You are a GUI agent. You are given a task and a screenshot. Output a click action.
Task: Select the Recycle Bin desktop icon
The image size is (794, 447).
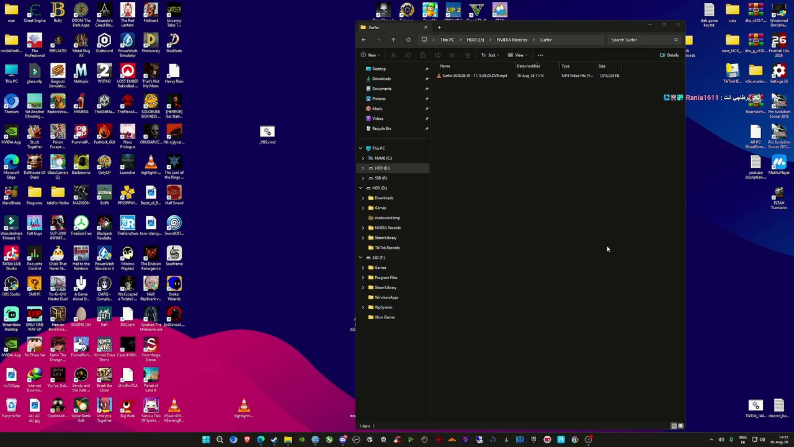click(11, 408)
